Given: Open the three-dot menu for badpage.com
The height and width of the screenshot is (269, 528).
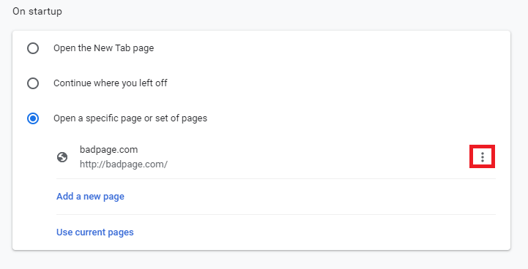Looking at the screenshot, I should click(482, 156).
